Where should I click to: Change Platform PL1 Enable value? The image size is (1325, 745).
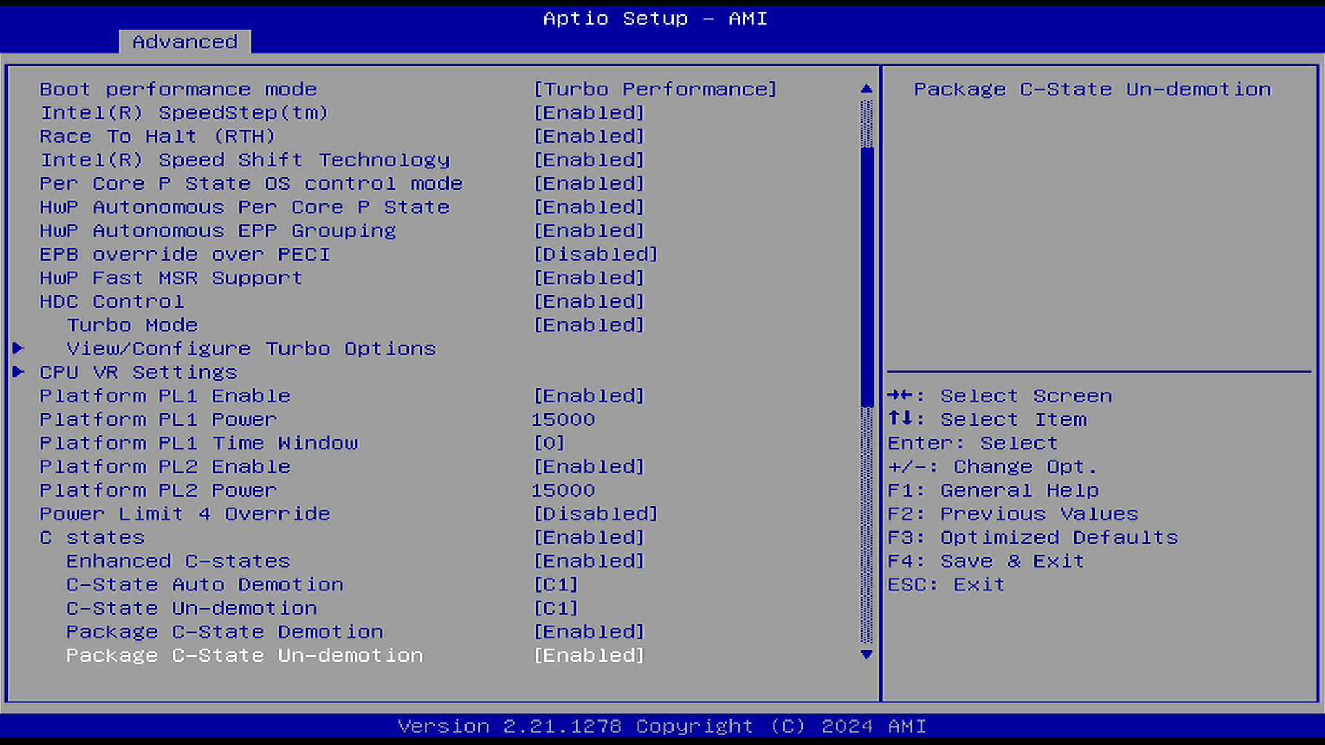point(589,396)
